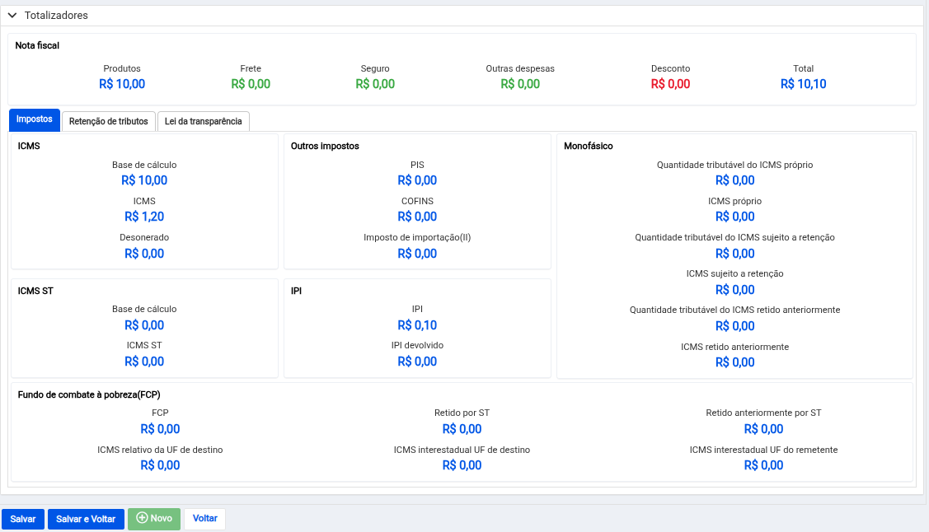Click the Totalizadores header title
This screenshot has height=532, width=929.
[56, 16]
